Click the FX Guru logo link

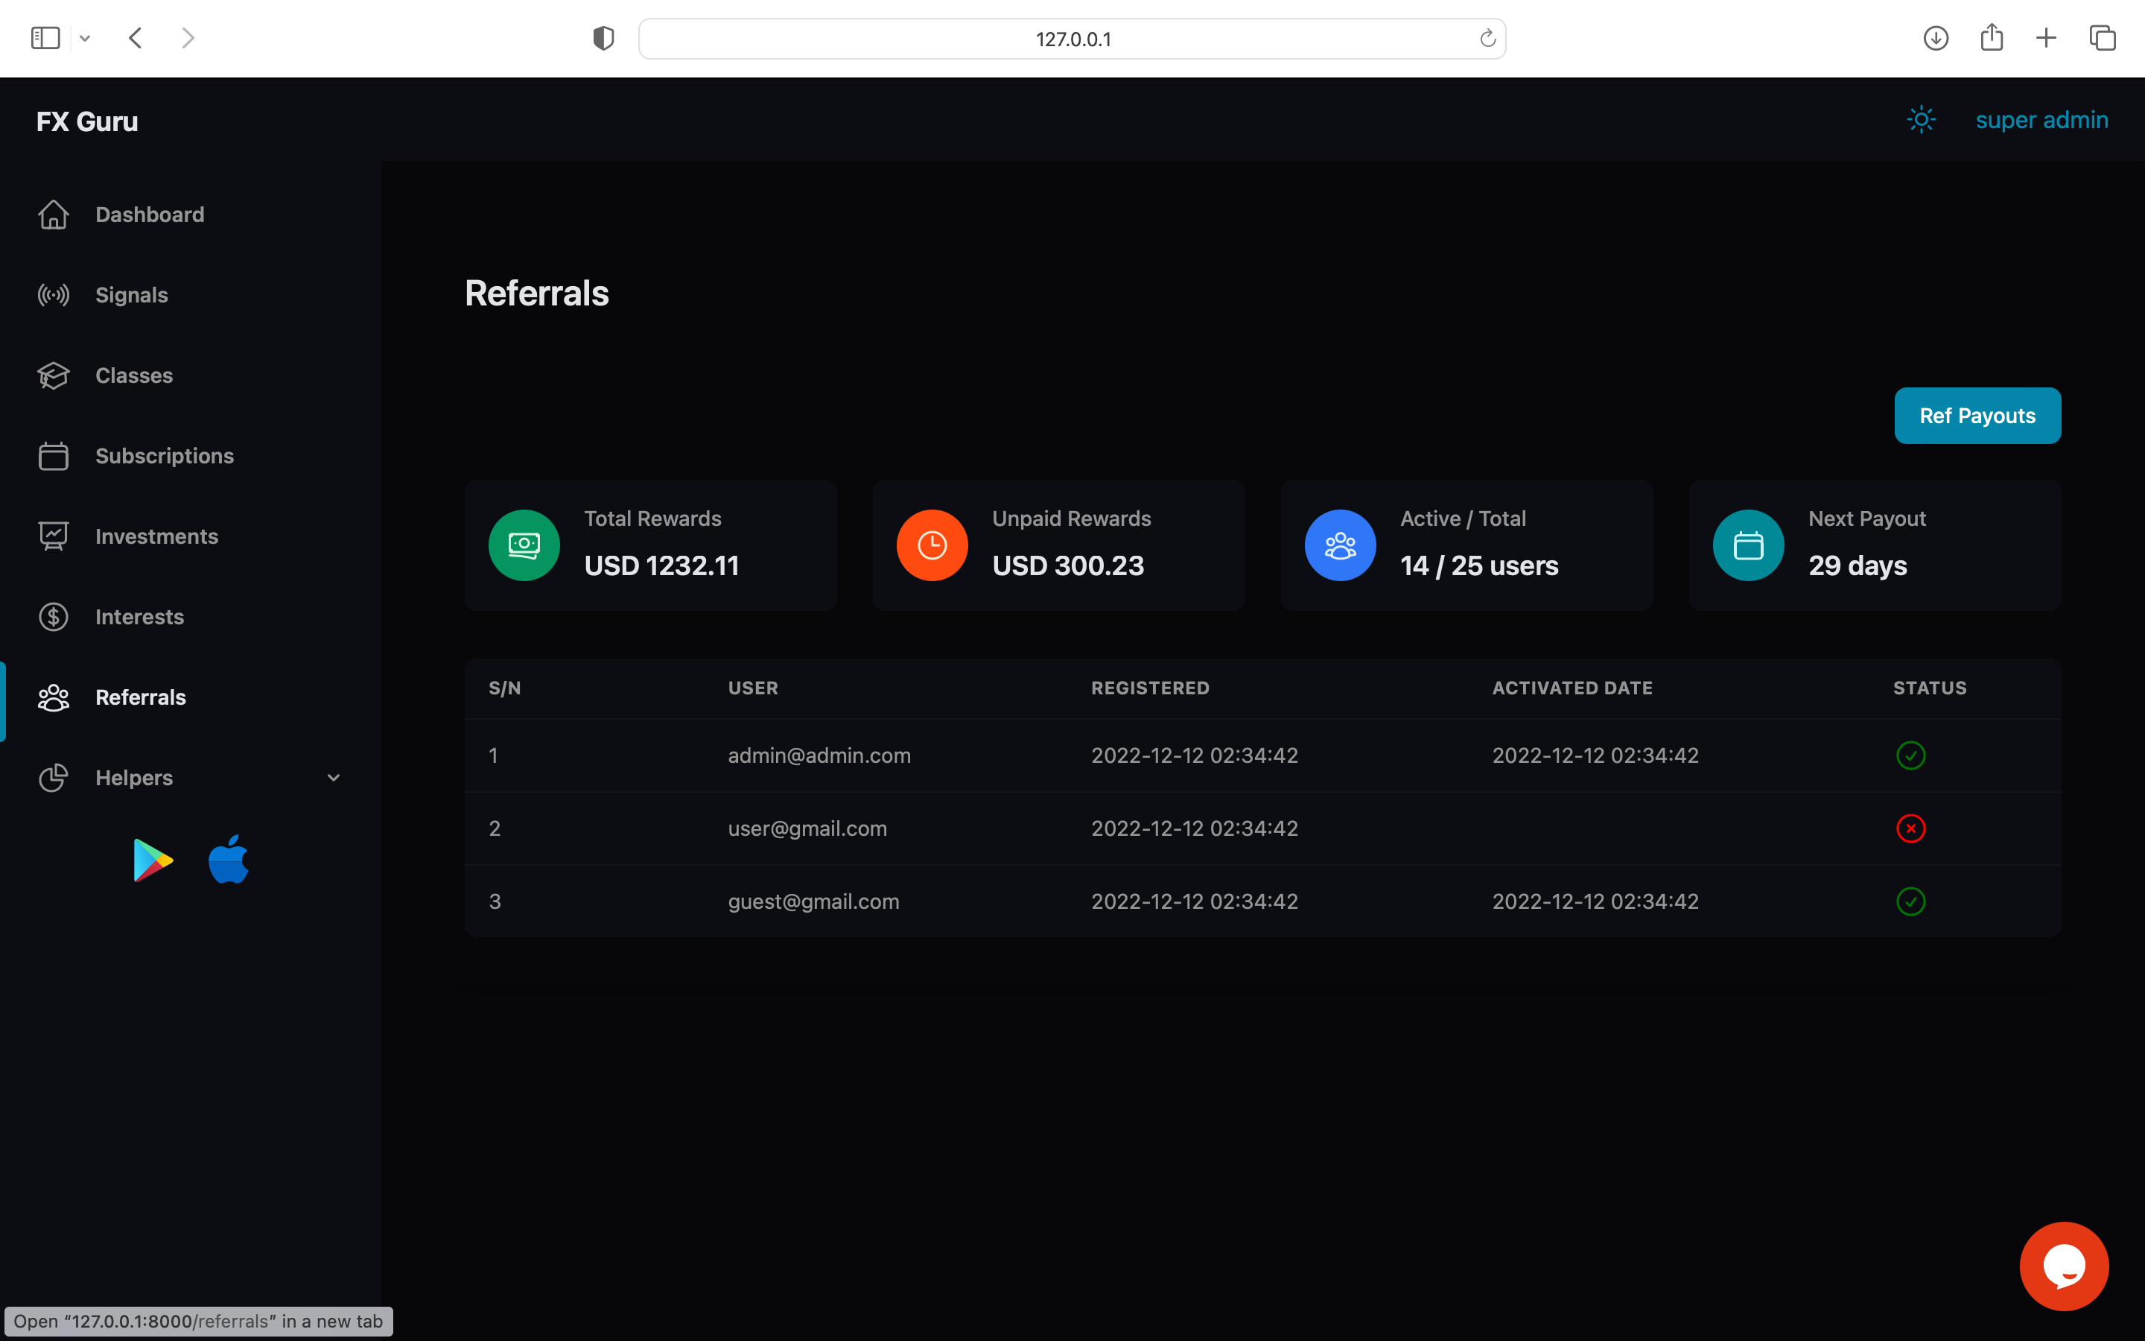pyautogui.click(x=87, y=121)
